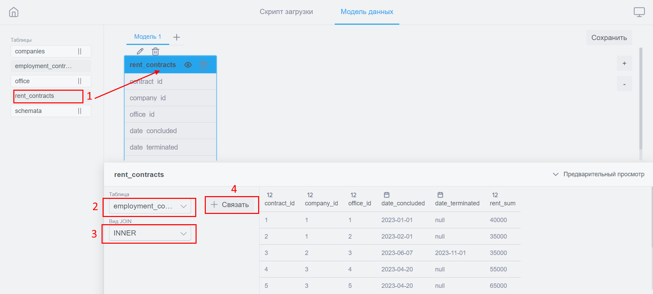Click the drag handle next to companies
Image resolution: width=653 pixels, height=294 pixels.
[80, 51]
